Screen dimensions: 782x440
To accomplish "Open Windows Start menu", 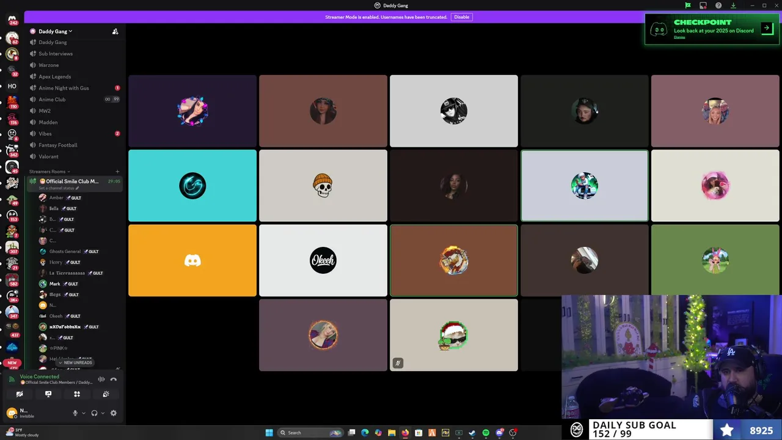I will [269, 433].
